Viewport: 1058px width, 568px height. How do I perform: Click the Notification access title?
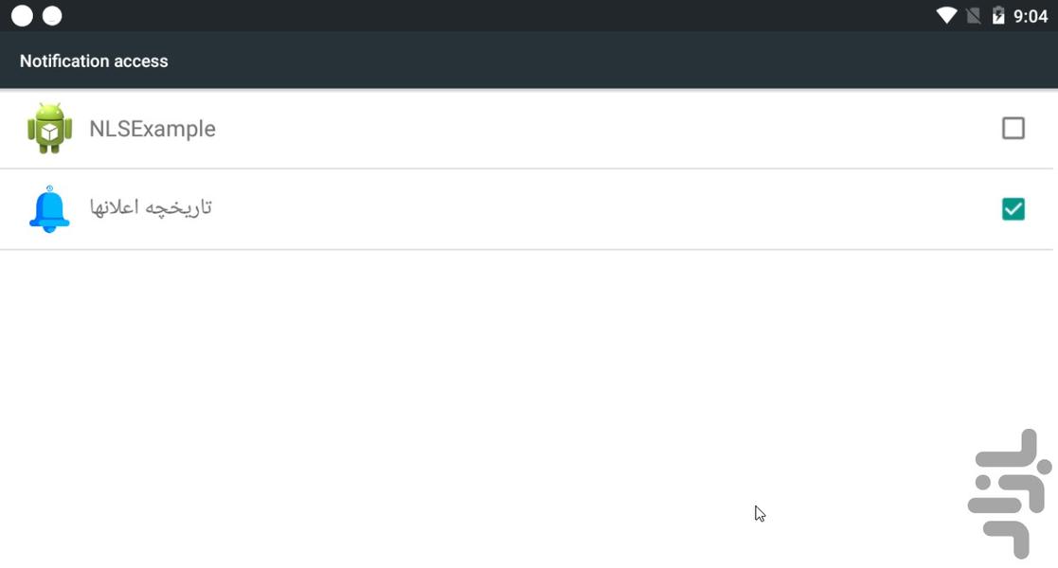point(94,61)
